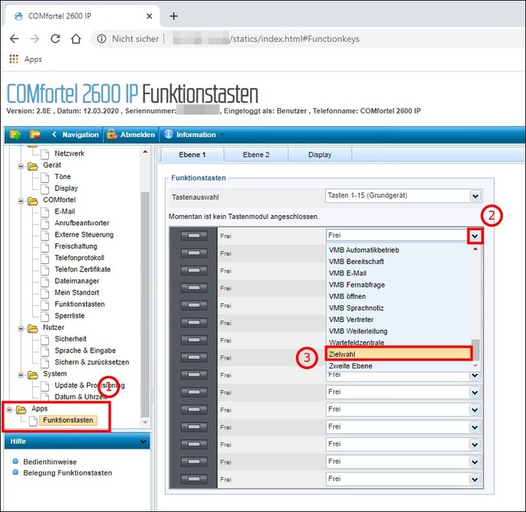Click the browser reload icon
Image resolution: width=526 pixels, height=512 pixels.
coord(55,39)
